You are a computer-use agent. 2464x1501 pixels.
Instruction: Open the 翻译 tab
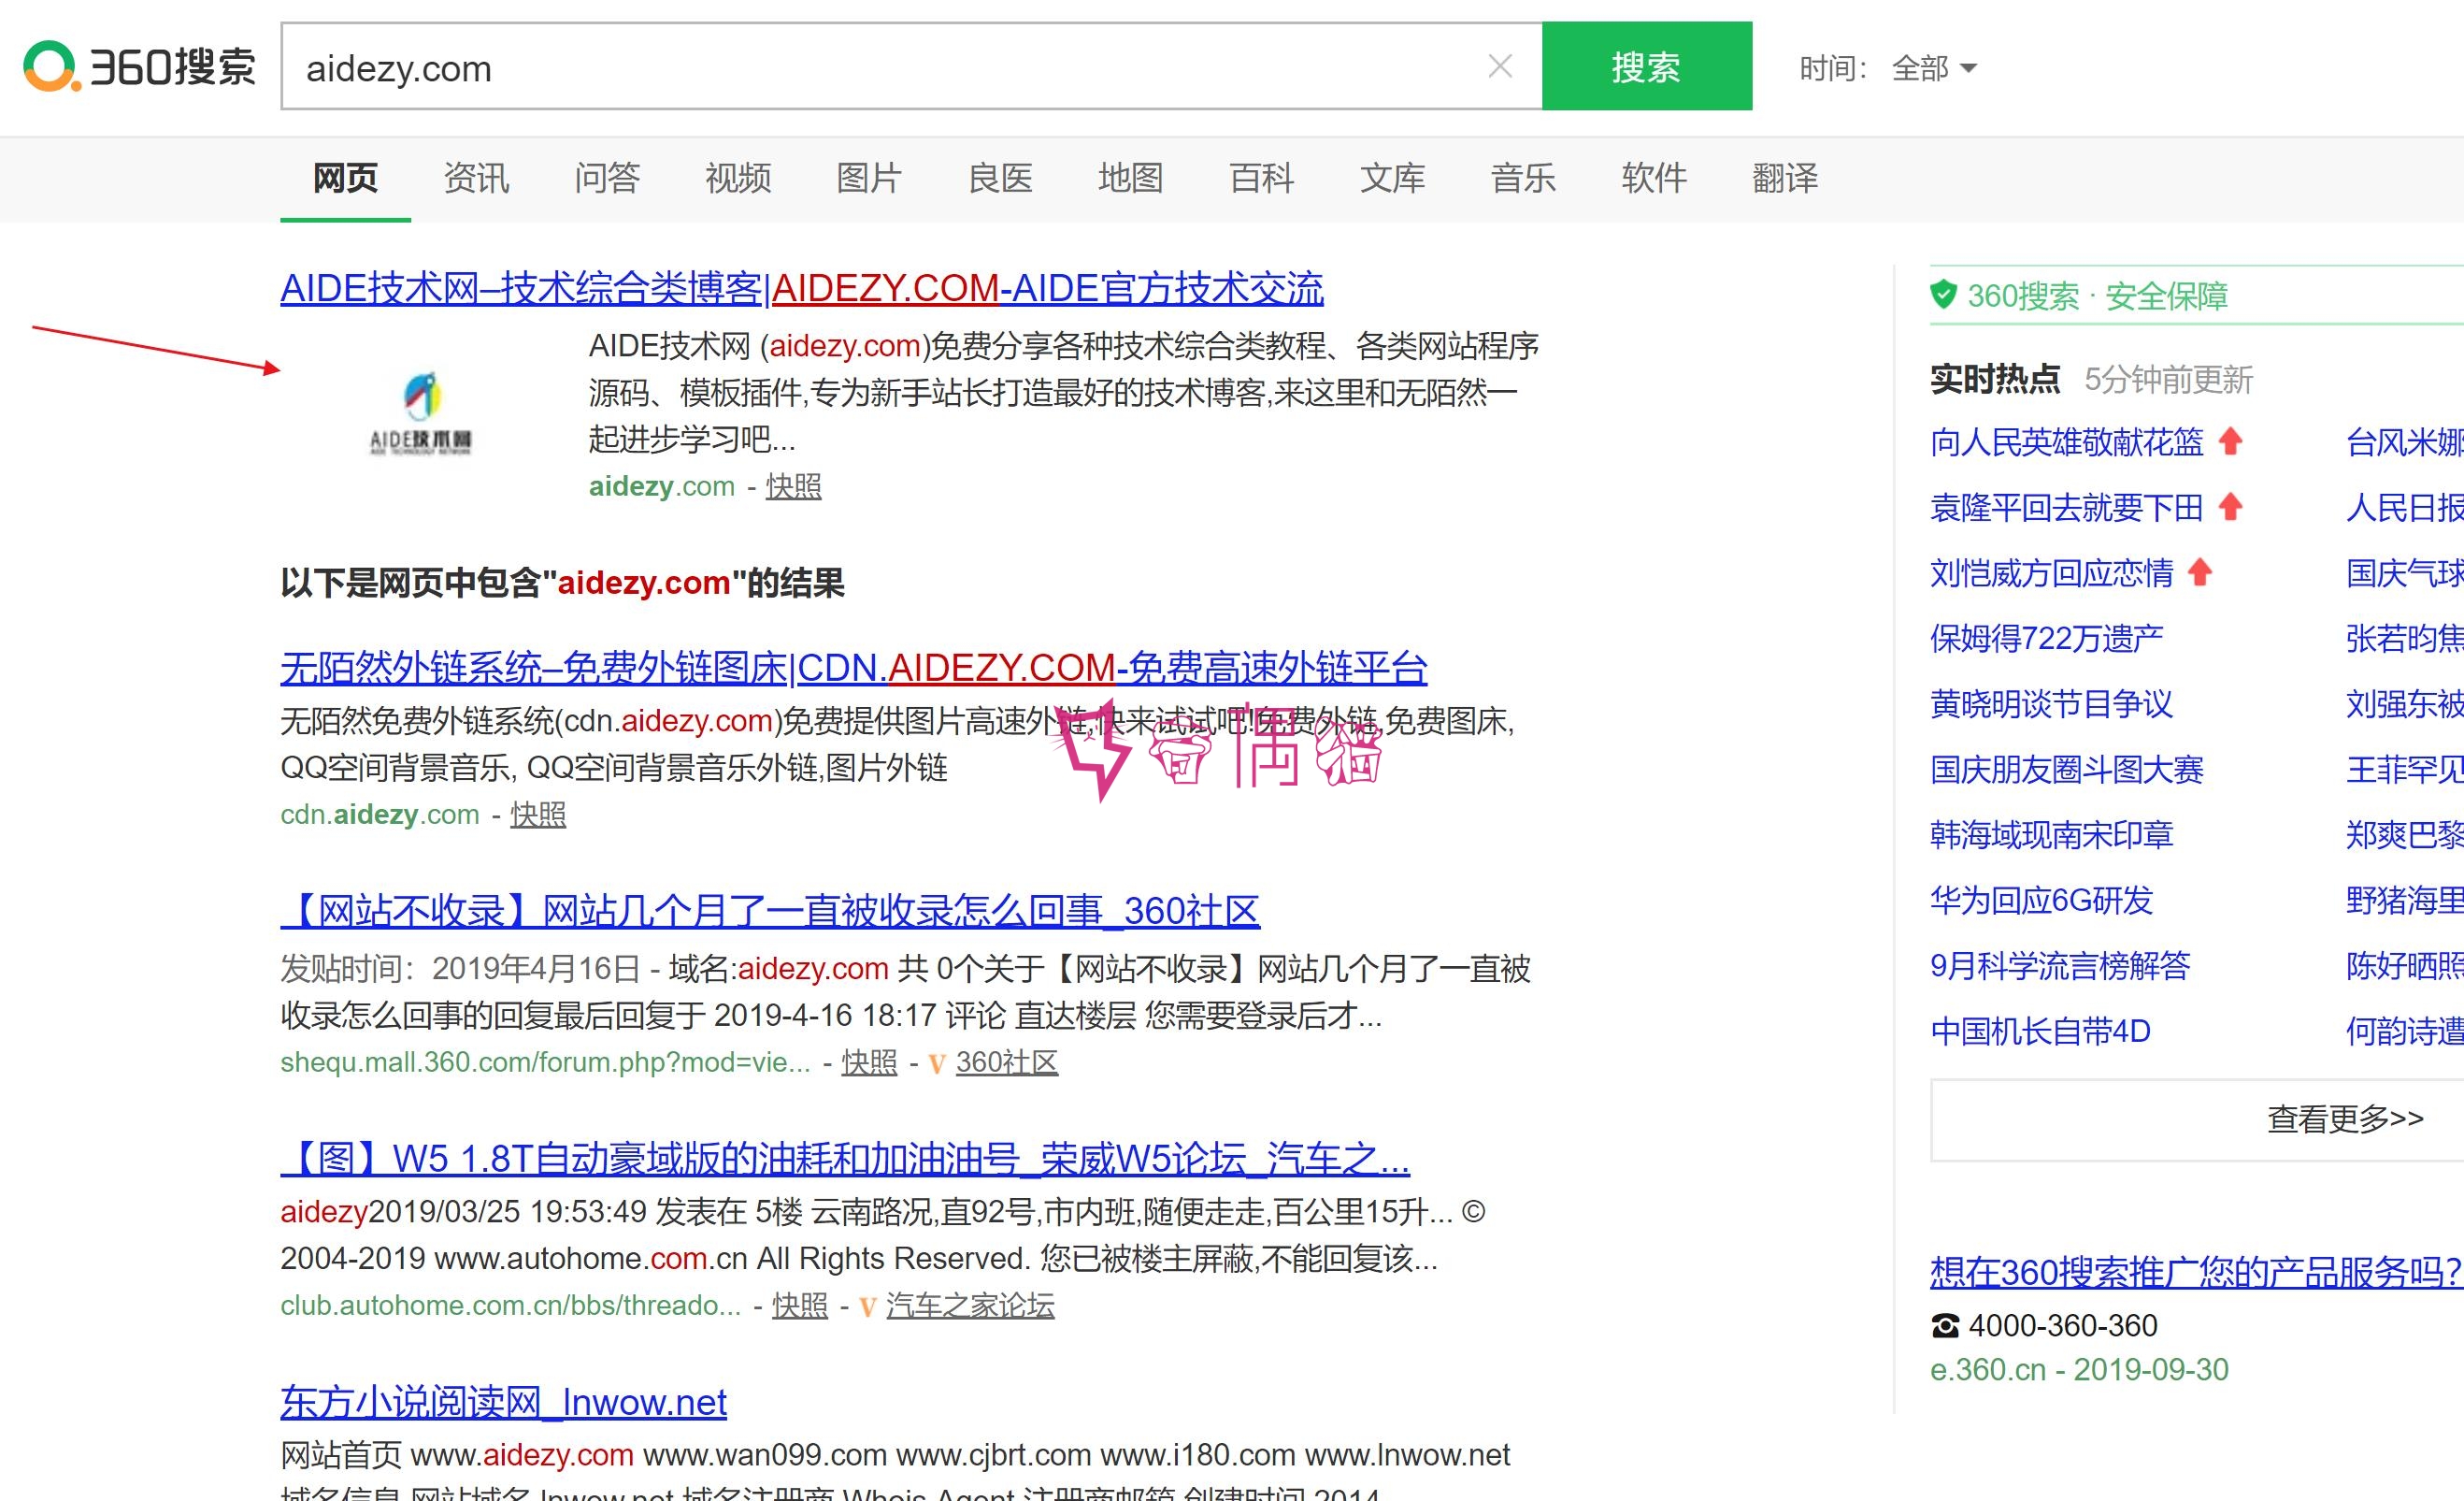[x=1785, y=178]
